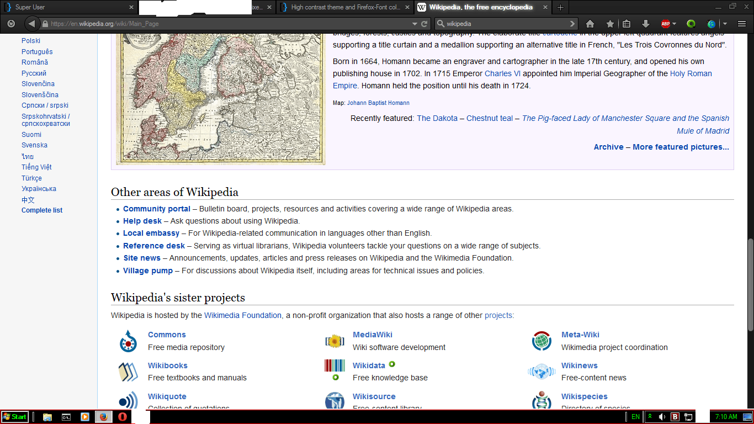Screen dimensions: 754x424
Task: Select Türkçe in the languages sidebar
Action: 31,178
